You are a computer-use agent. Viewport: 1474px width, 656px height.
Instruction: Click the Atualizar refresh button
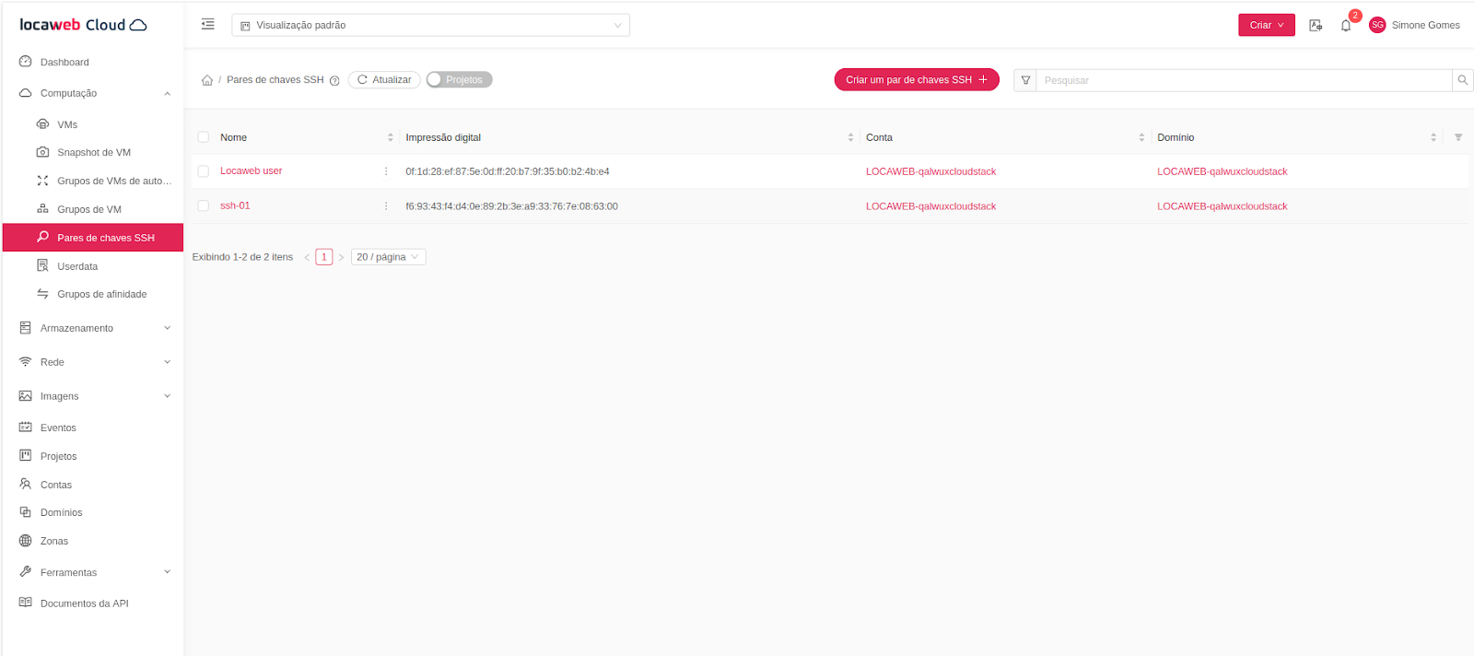click(x=384, y=80)
